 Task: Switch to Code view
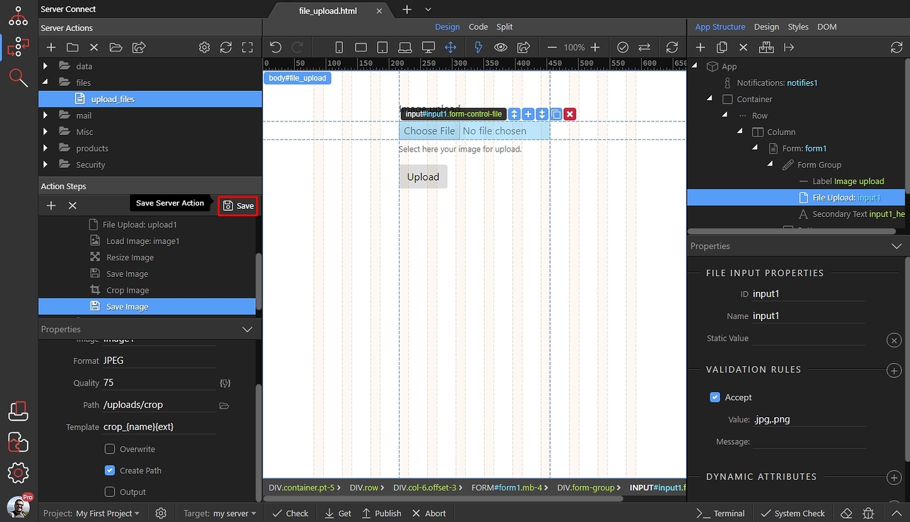click(x=478, y=27)
